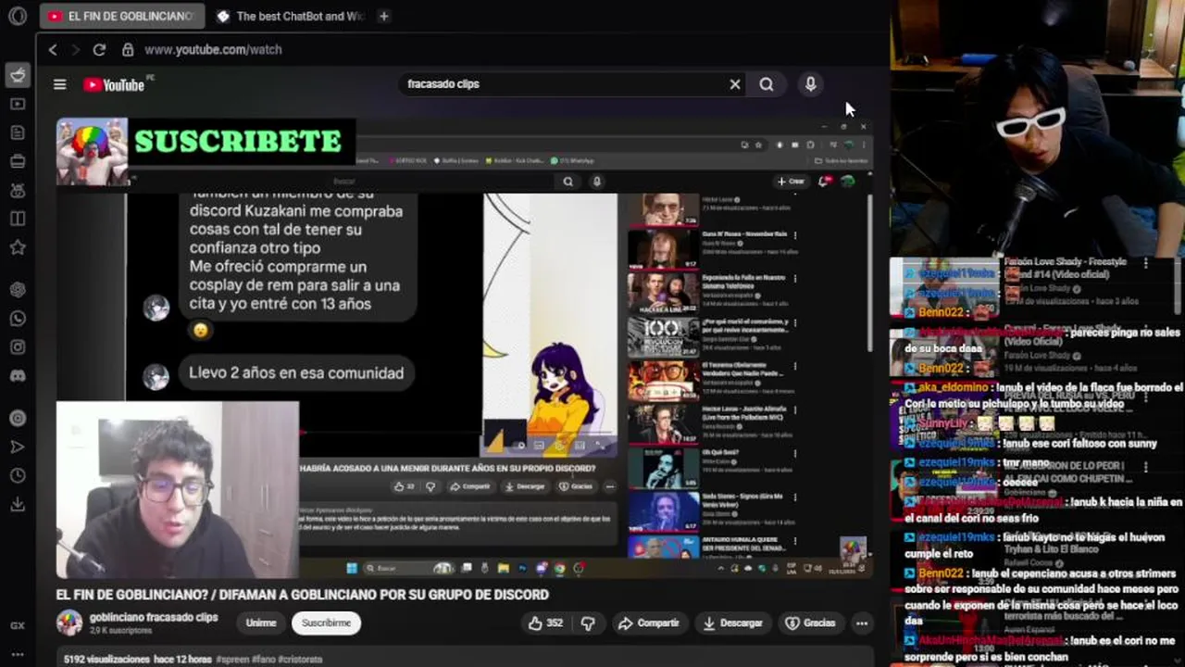Click the YouTube video player area

coord(465,348)
